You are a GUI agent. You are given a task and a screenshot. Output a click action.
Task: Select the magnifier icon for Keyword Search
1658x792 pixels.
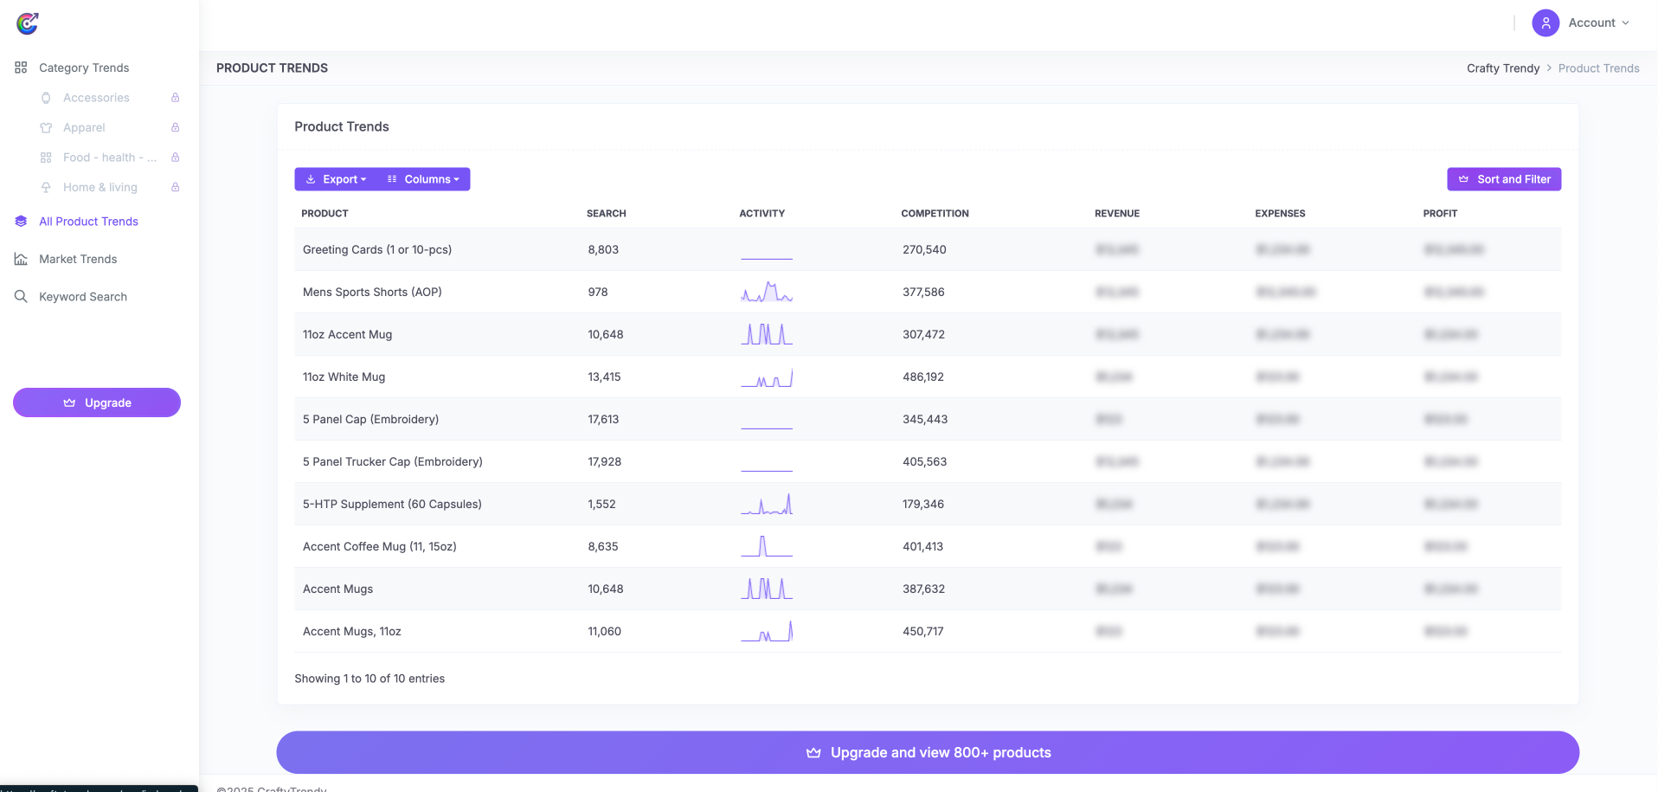(x=20, y=296)
